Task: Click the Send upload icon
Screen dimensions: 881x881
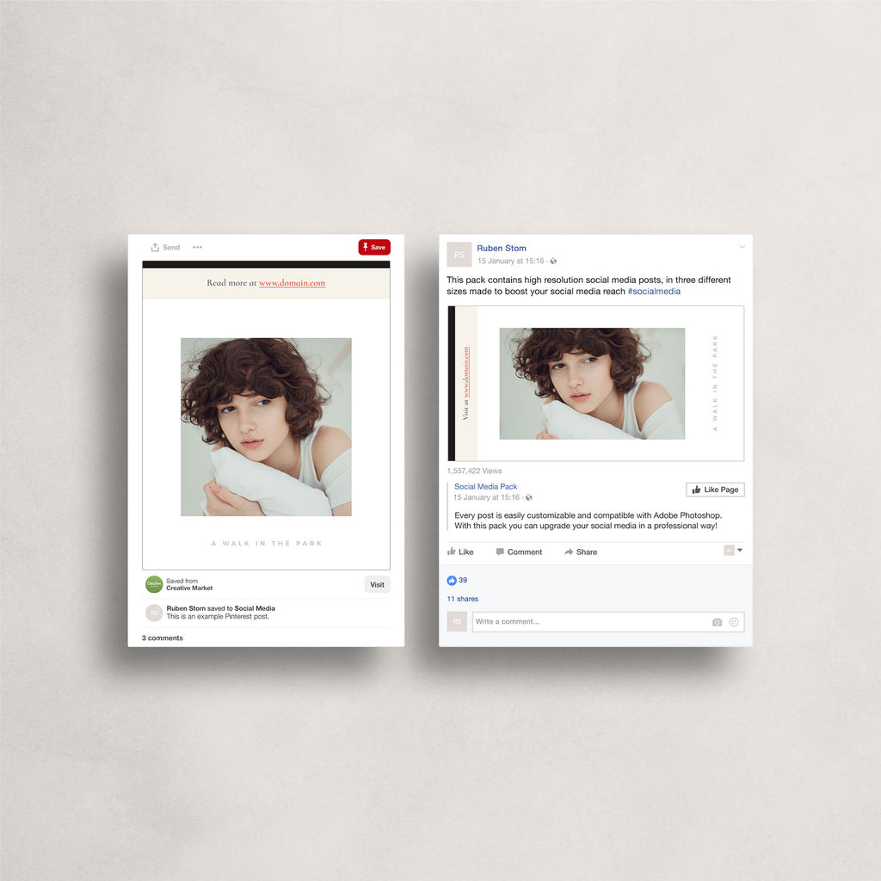Action: click(x=155, y=247)
